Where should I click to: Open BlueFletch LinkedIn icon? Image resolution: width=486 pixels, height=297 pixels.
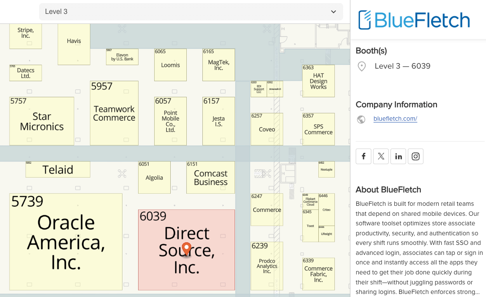[x=398, y=156]
